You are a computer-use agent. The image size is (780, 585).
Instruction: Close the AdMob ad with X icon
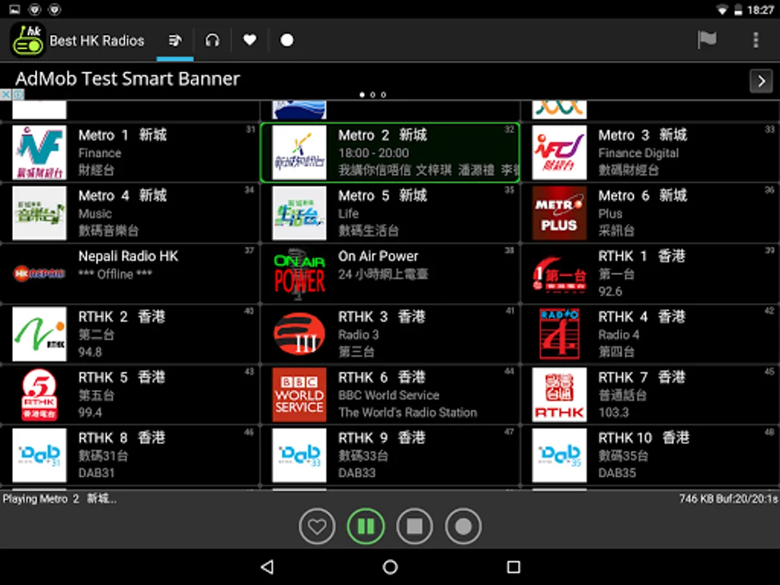pyautogui.click(x=6, y=95)
